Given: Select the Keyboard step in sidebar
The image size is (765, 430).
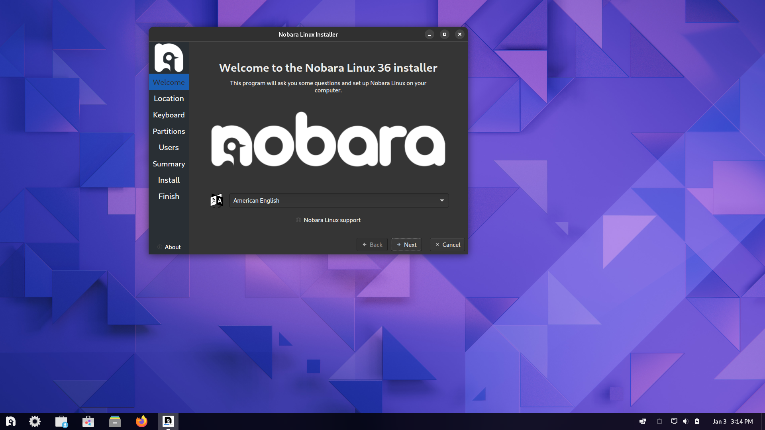Looking at the screenshot, I should [169, 115].
